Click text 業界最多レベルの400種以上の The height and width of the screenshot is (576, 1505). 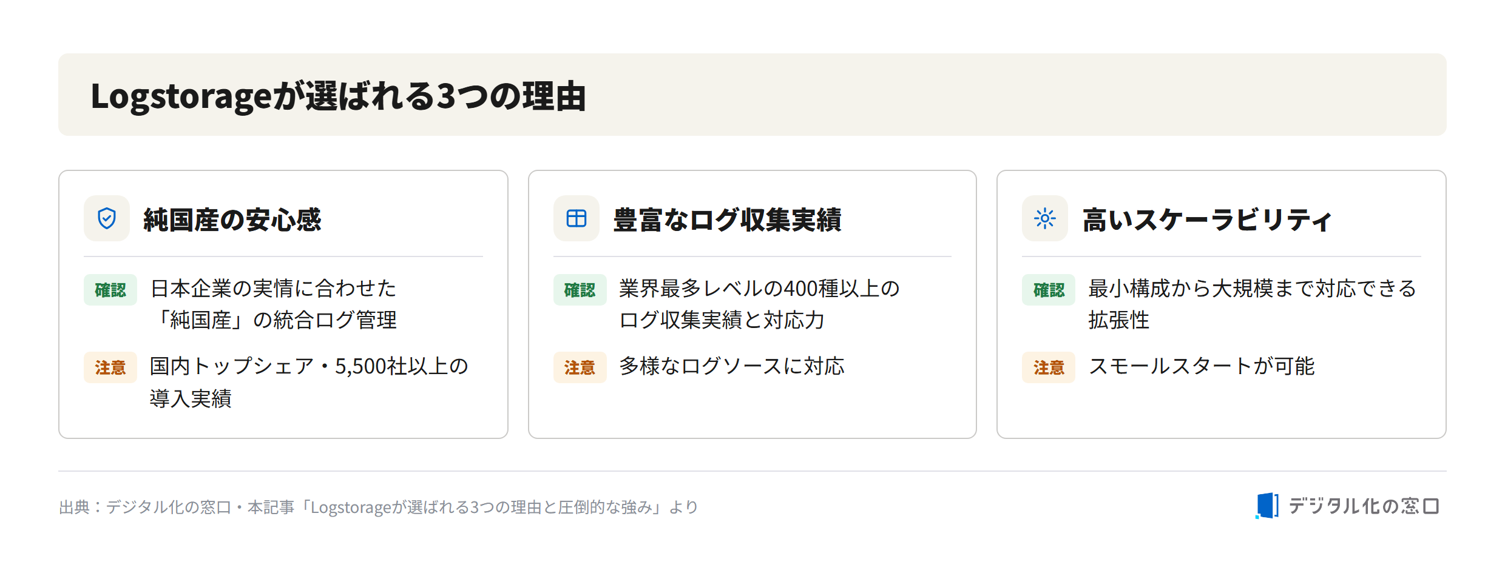click(759, 289)
